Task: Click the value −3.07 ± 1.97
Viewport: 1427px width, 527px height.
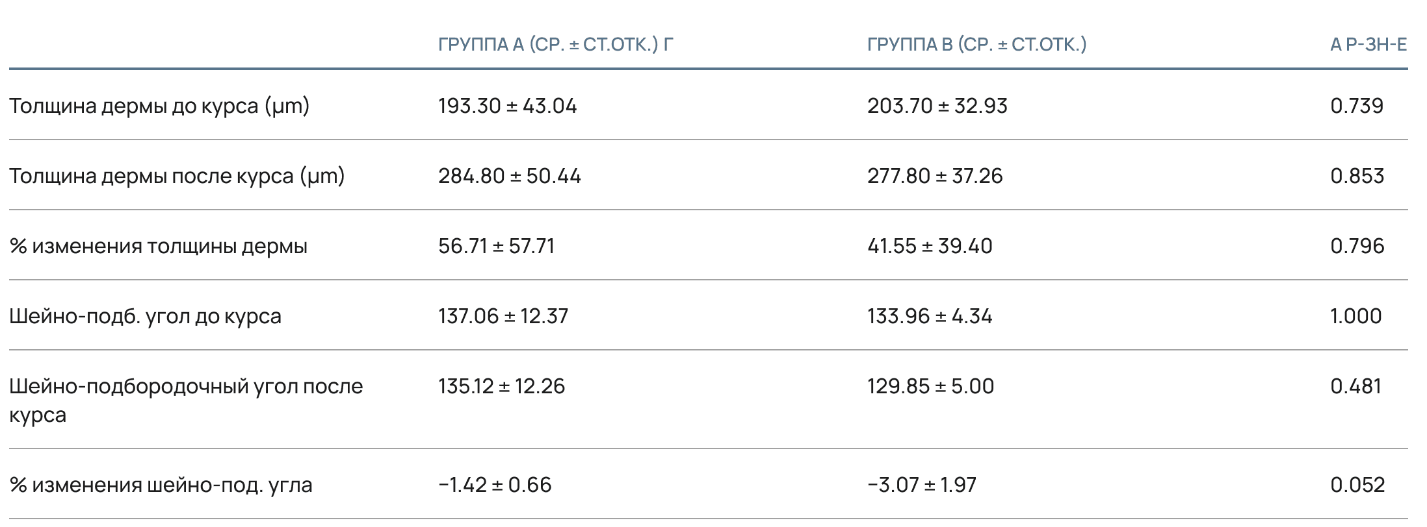Action: (922, 485)
